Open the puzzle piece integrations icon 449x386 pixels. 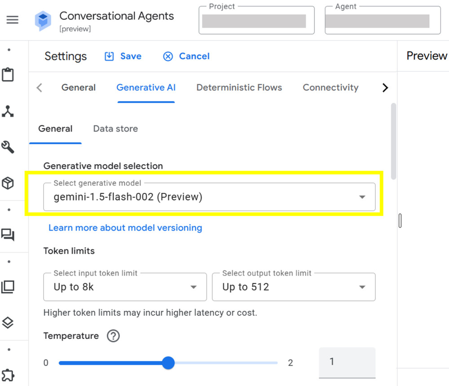(8, 375)
